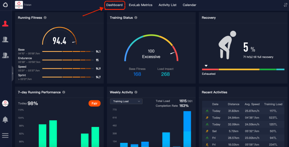This screenshot has width=289, height=147.
Task: Open the Calendar tab
Action: point(190,5)
